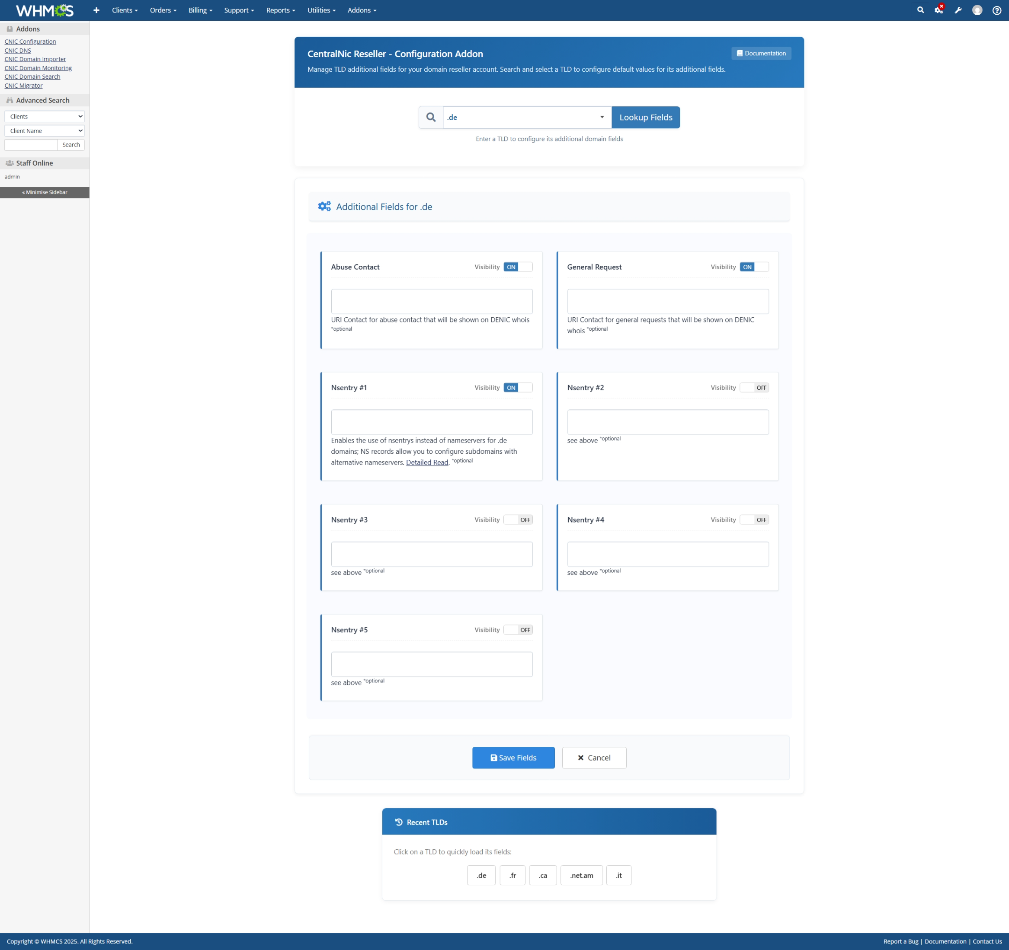The width and height of the screenshot is (1009, 950).
Task: Focus the Abuse Contact input field
Action: point(432,301)
